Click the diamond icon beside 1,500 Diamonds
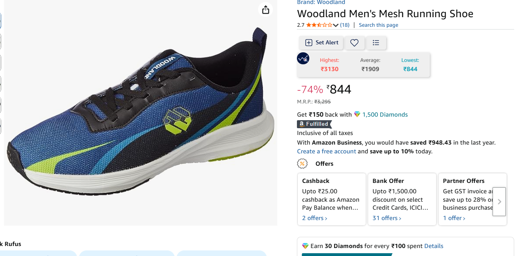This screenshot has height=256, width=525. [x=357, y=115]
